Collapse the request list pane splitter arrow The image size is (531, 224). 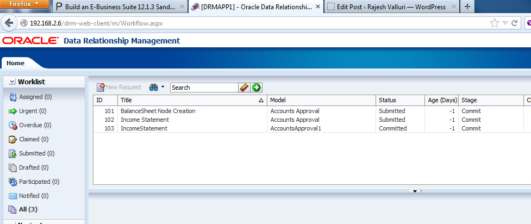pyautogui.click(x=415, y=191)
